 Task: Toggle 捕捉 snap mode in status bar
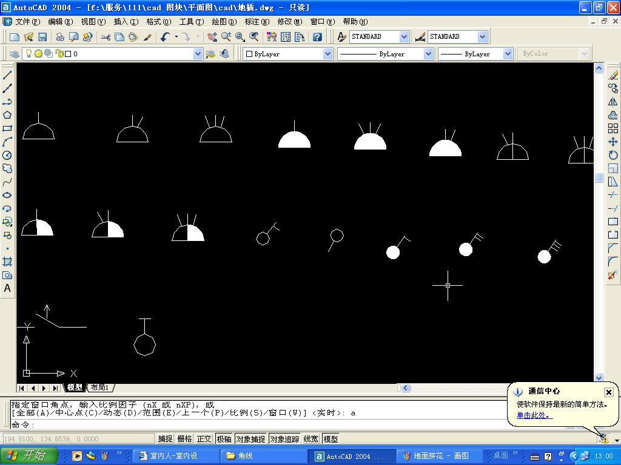point(165,439)
